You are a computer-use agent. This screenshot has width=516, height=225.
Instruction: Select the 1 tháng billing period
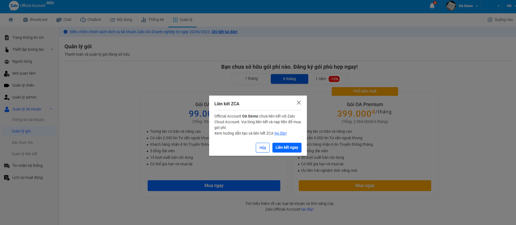251,79
